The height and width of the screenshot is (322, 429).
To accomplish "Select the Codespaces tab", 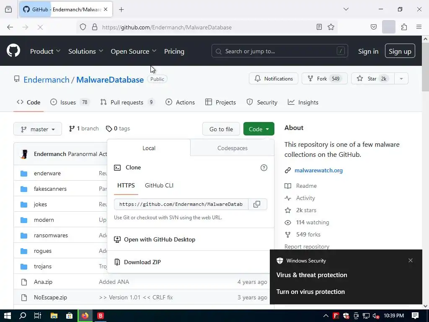I will pos(232,148).
